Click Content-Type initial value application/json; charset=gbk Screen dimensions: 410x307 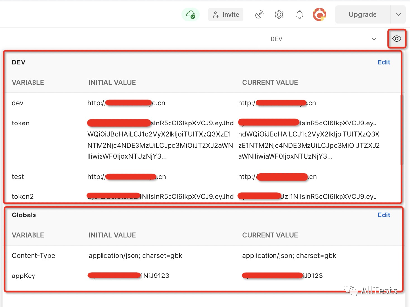click(x=136, y=255)
